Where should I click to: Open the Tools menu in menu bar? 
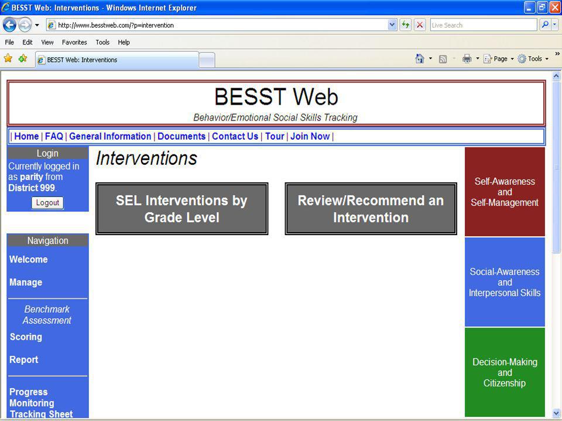click(x=102, y=42)
